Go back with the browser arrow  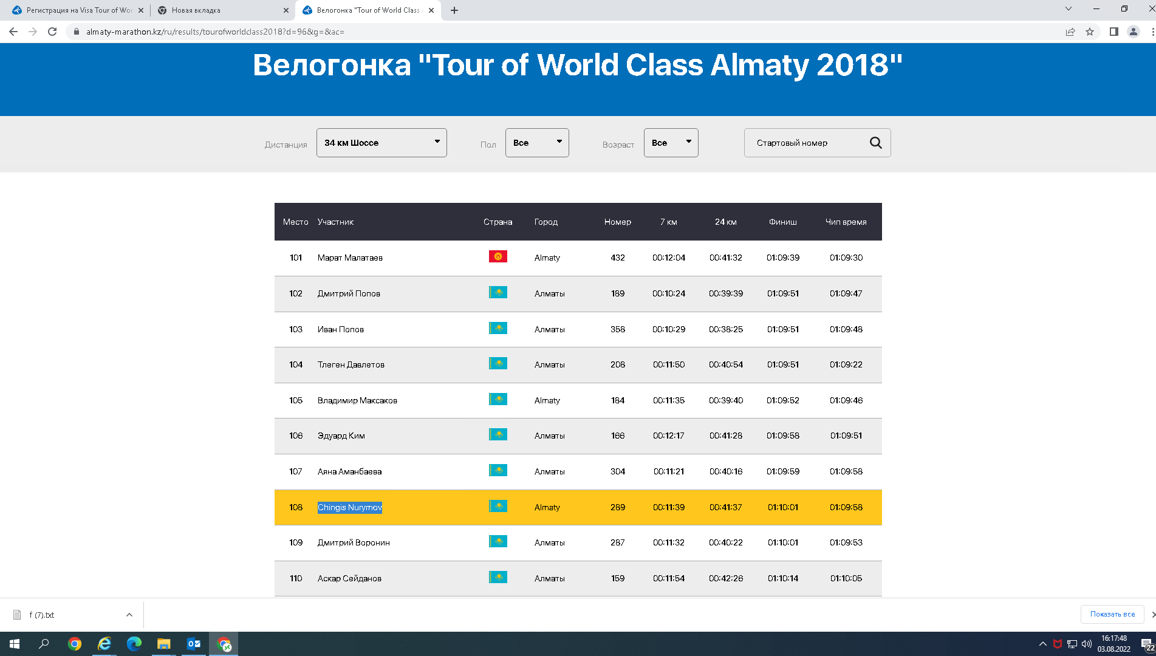13,32
